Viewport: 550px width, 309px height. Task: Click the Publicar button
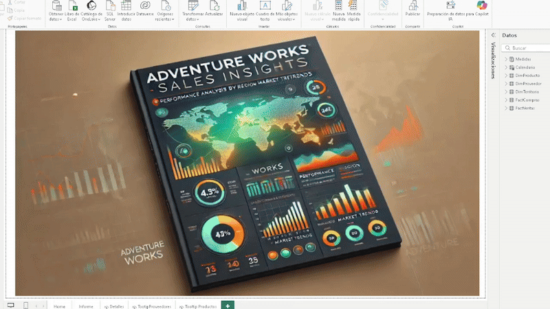[x=412, y=10]
